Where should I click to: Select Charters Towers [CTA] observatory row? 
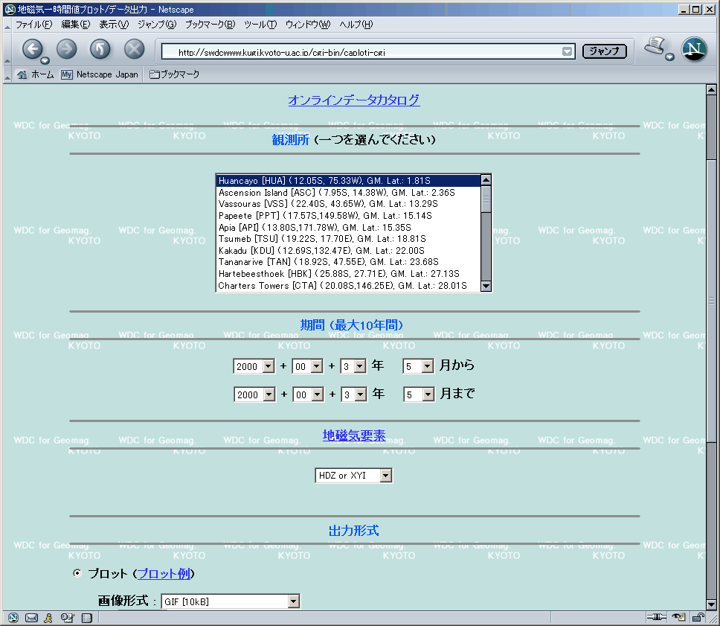pyautogui.click(x=348, y=285)
